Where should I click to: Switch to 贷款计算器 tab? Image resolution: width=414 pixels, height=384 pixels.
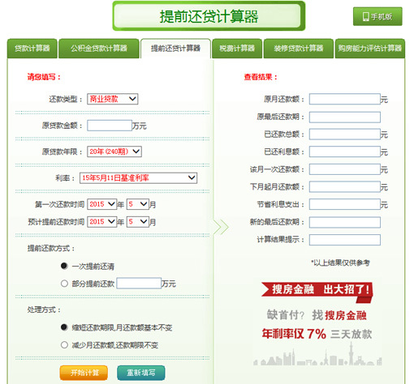coord(32,49)
